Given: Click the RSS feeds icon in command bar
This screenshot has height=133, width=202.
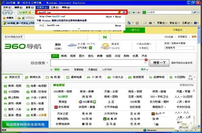Looking at the screenshot, I should coord(137,23).
